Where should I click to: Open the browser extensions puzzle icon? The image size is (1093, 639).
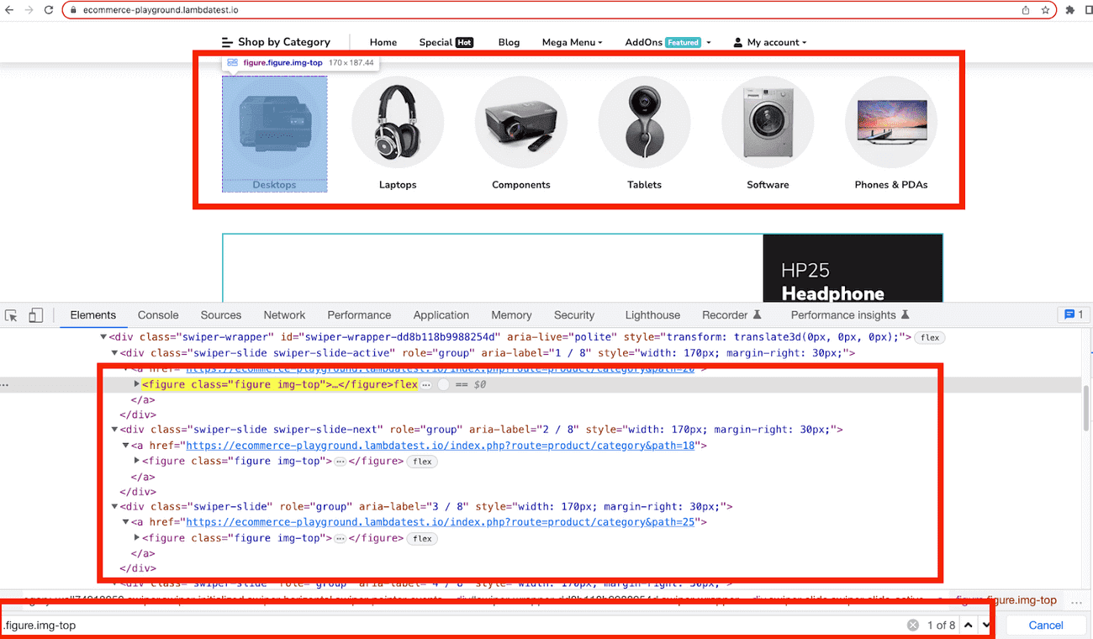(1069, 10)
